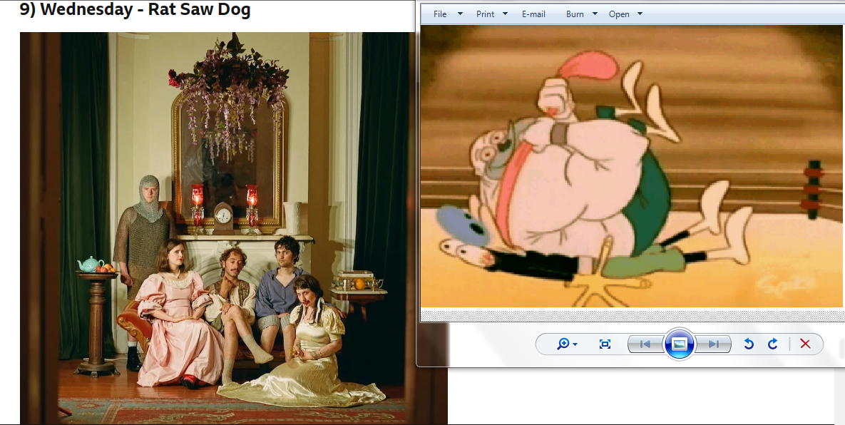The height and width of the screenshot is (425, 845).
Task: Rotate the picture clockwise
Action: (x=772, y=344)
